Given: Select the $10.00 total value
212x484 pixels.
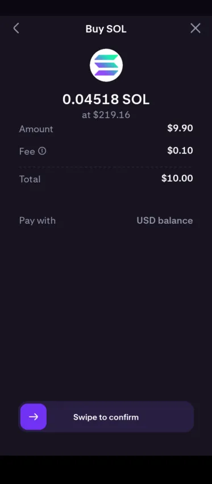Looking at the screenshot, I should click(x=177, y=178).
